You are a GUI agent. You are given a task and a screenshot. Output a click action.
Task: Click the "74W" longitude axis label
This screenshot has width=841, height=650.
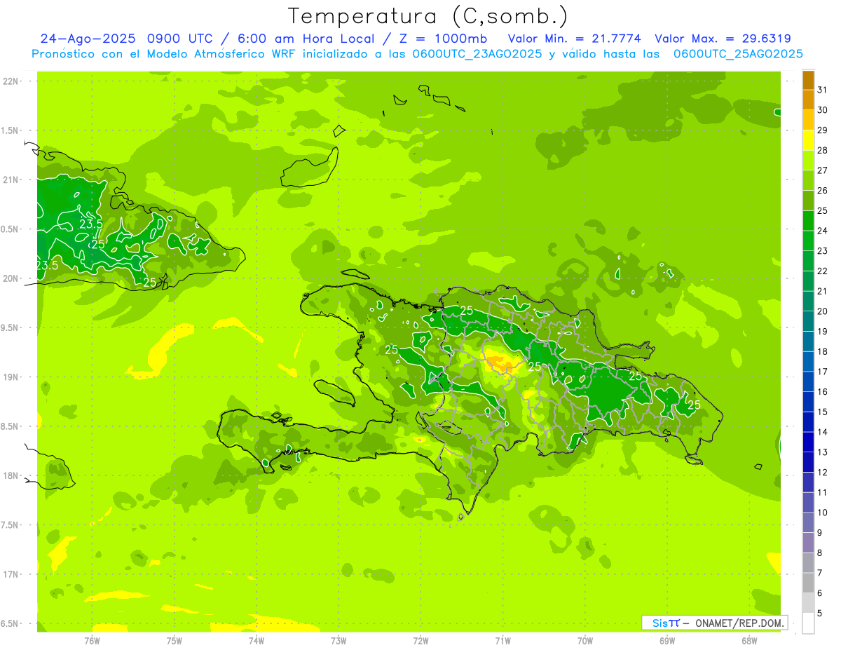257,641
